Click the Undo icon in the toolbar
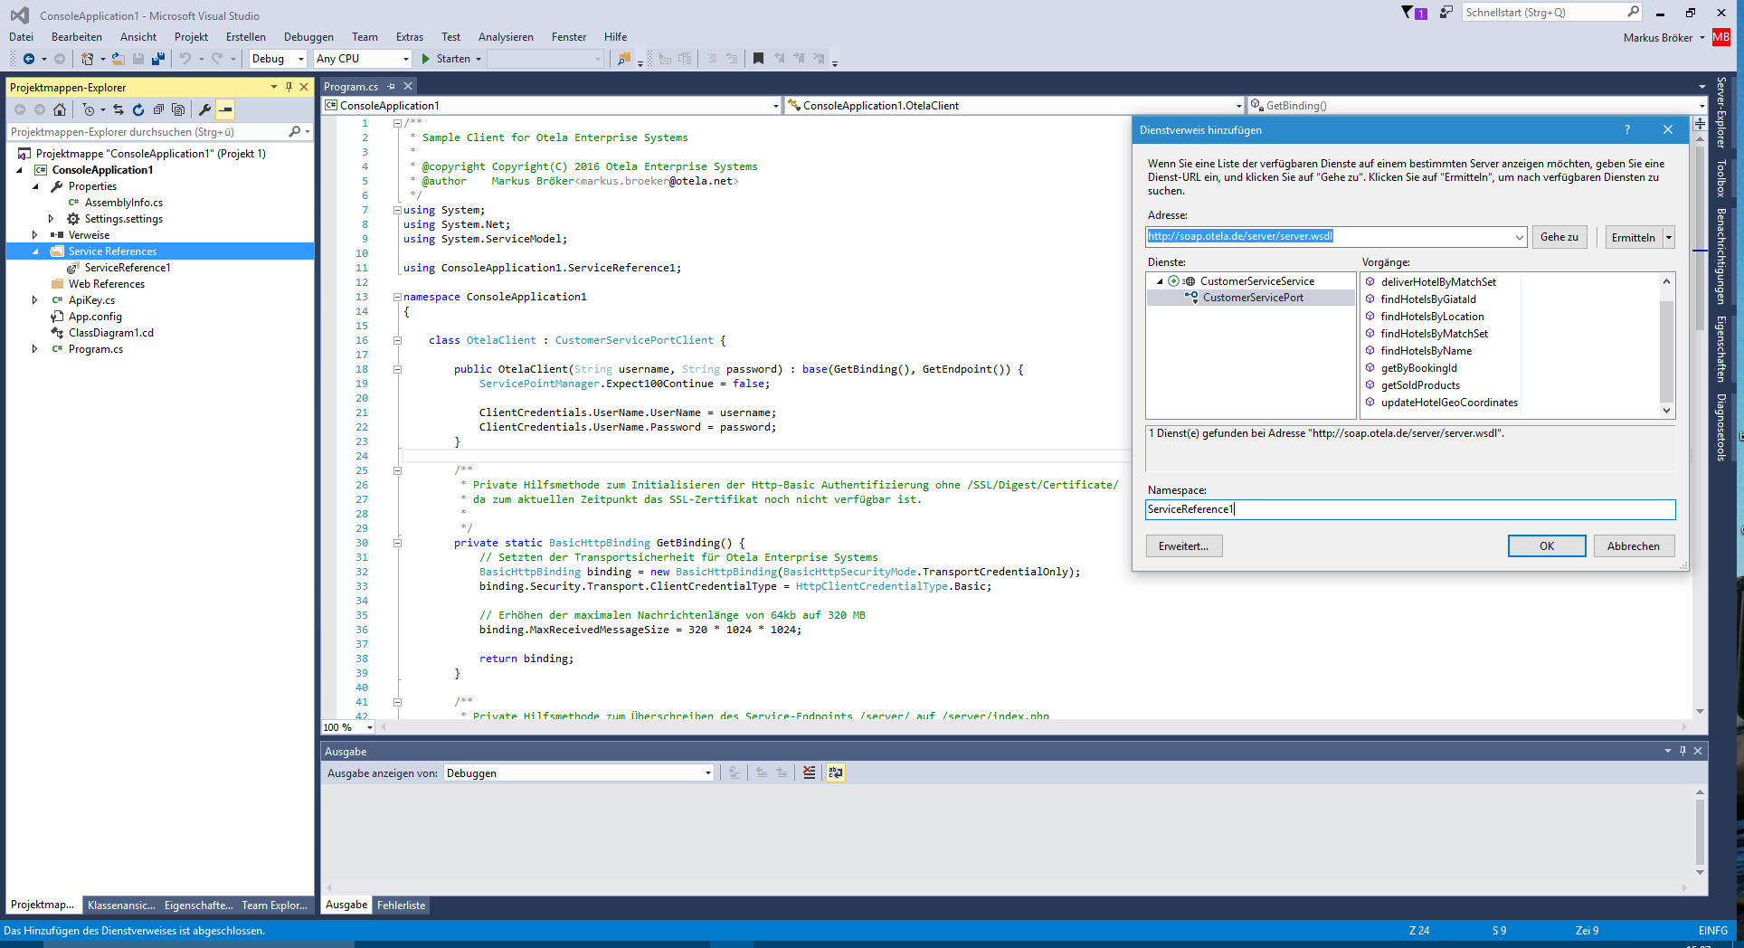1744x948 pixels. [185, 58]
